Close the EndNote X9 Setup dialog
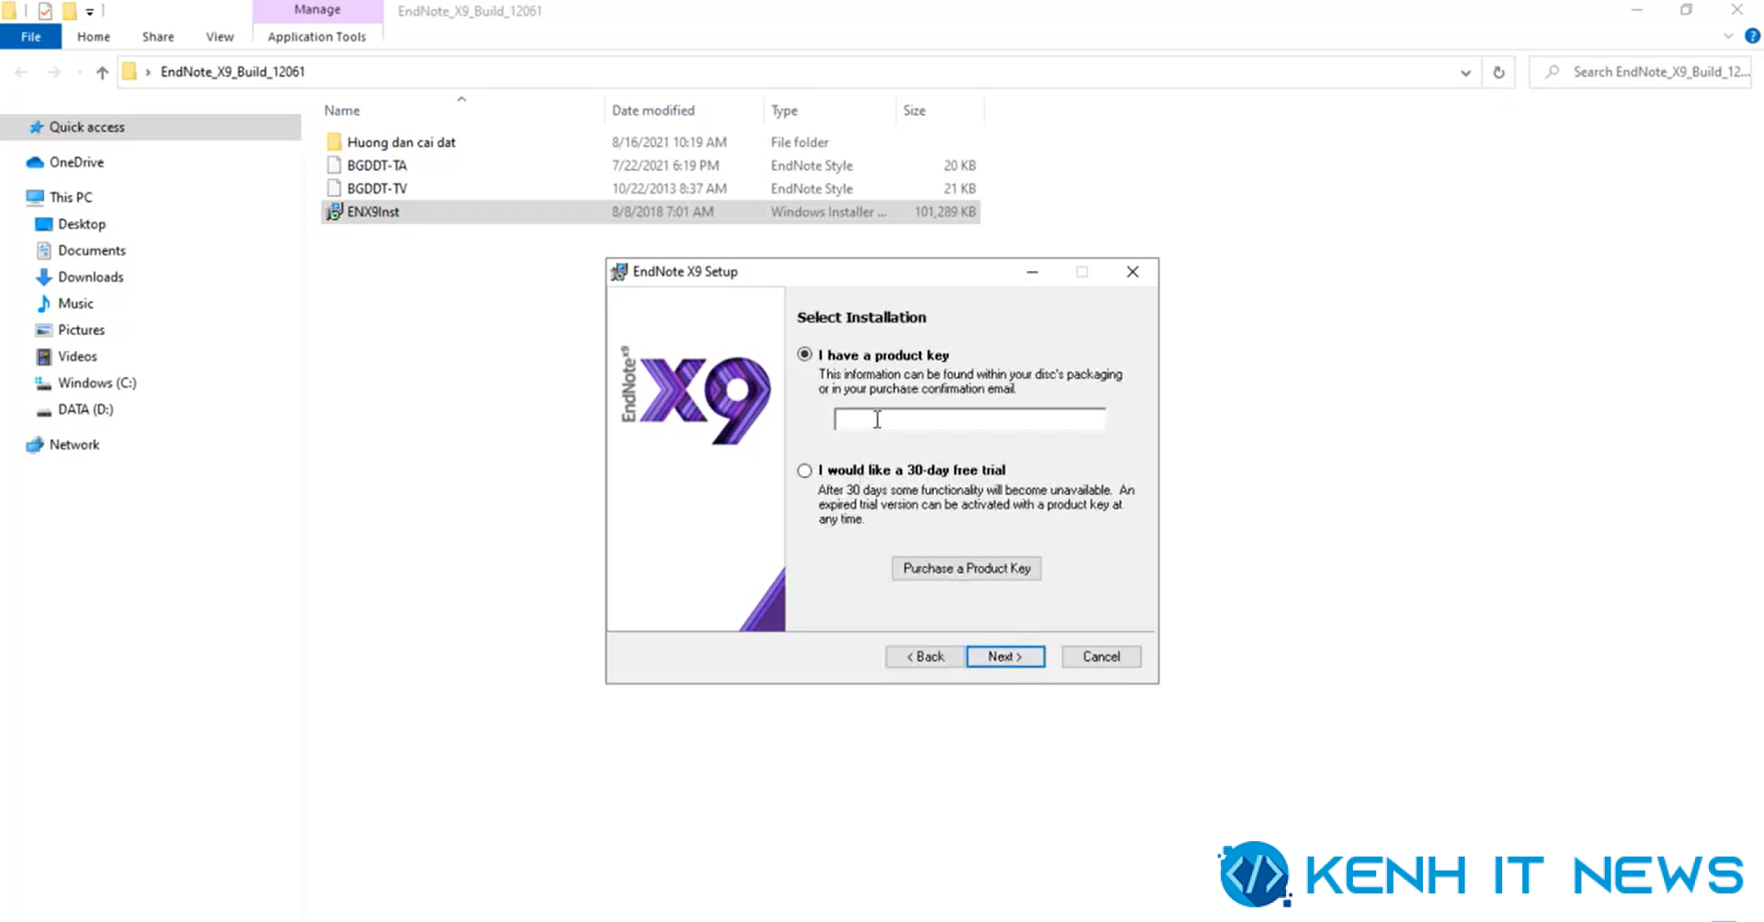Screen dimensions: 1764x922 [x=1132, y=272]
